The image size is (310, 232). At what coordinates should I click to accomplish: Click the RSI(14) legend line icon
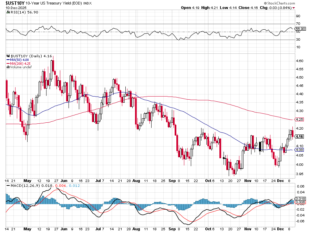coord(8,12)
